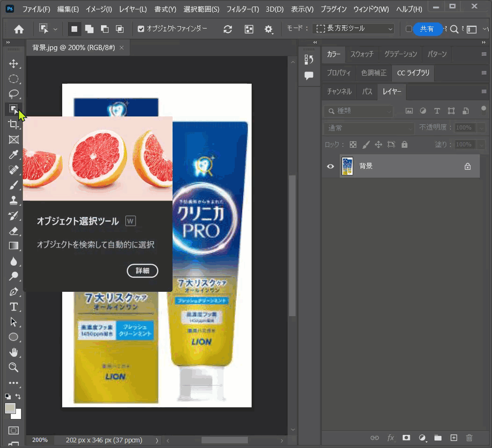Click the 詳細 button in tooltip
Image resolution: width=492 pixels, height=448 pixels.
143,270
